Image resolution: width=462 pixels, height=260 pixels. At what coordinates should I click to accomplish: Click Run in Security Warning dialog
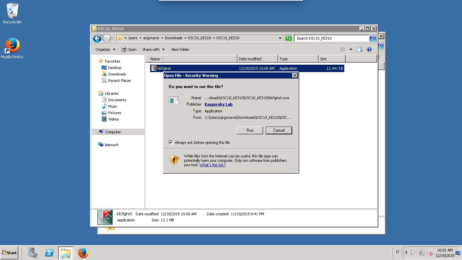click(x=250, y=130)
